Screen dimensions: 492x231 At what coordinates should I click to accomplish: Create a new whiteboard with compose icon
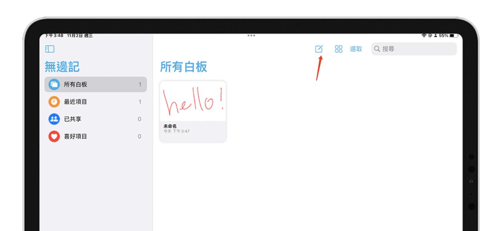[x=318, y=49]
